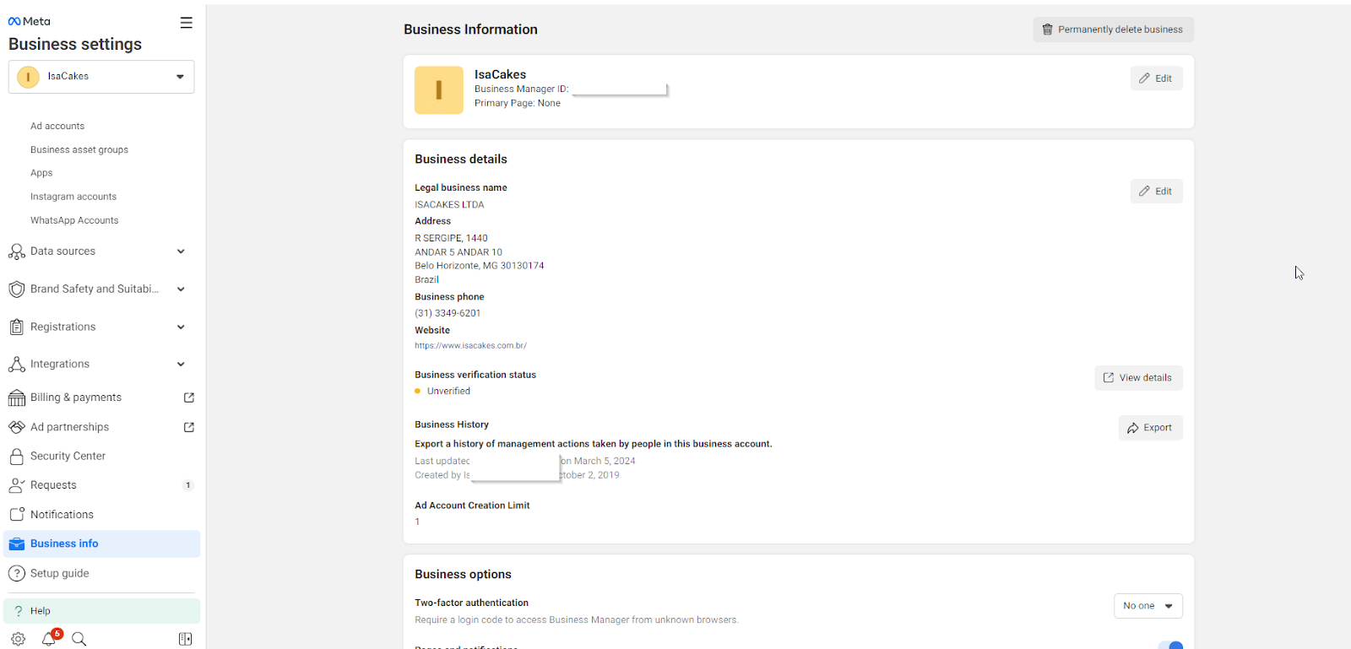Click the Ad Account Creation Limit label
The image size is (1351, 649).
tap(472, 506)
